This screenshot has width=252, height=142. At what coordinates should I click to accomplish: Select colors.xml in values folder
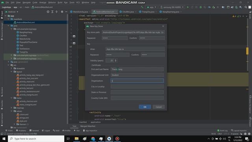[x=24, y=114]
